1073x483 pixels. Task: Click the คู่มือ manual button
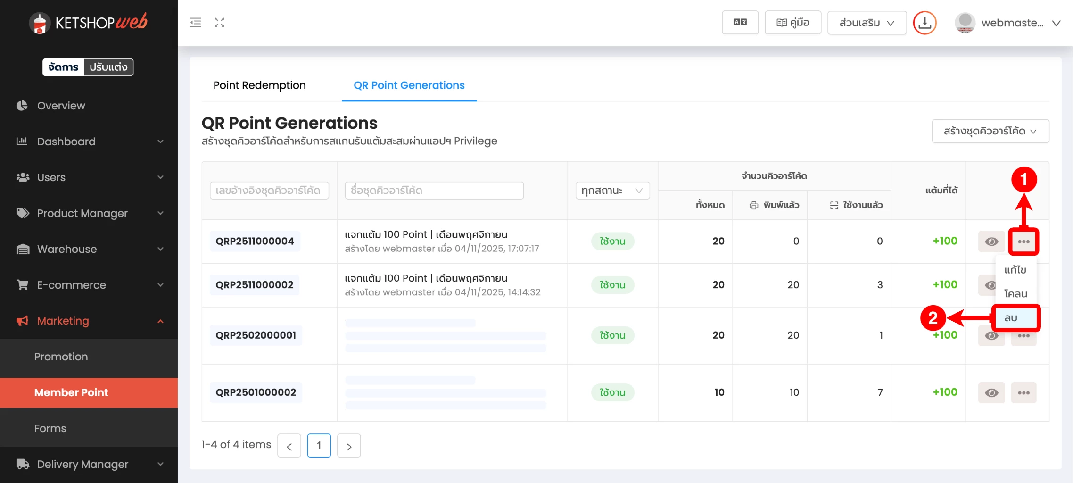point(792,22)
